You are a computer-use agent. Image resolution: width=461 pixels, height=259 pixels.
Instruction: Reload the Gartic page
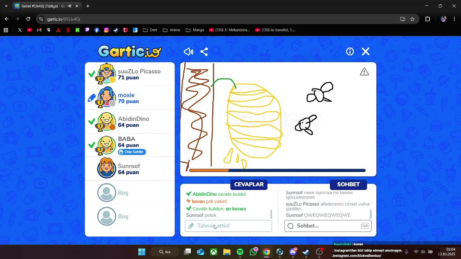click(28, 19)
